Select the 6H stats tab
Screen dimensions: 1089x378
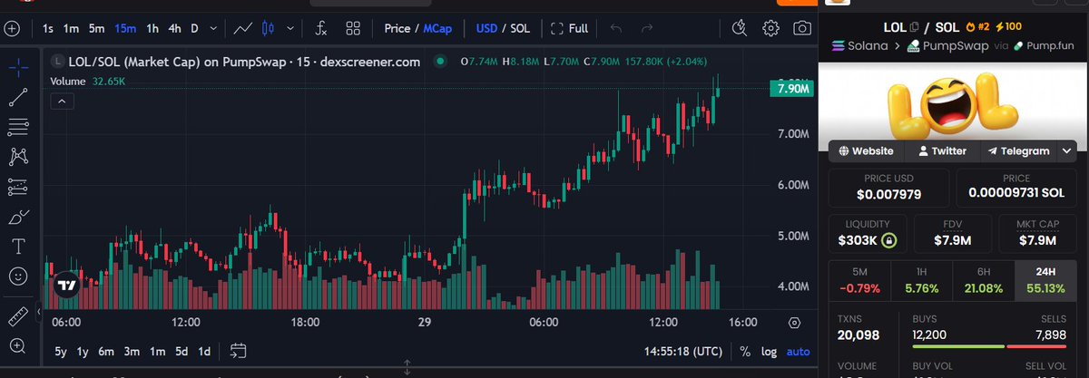click(x=983, y=280)
